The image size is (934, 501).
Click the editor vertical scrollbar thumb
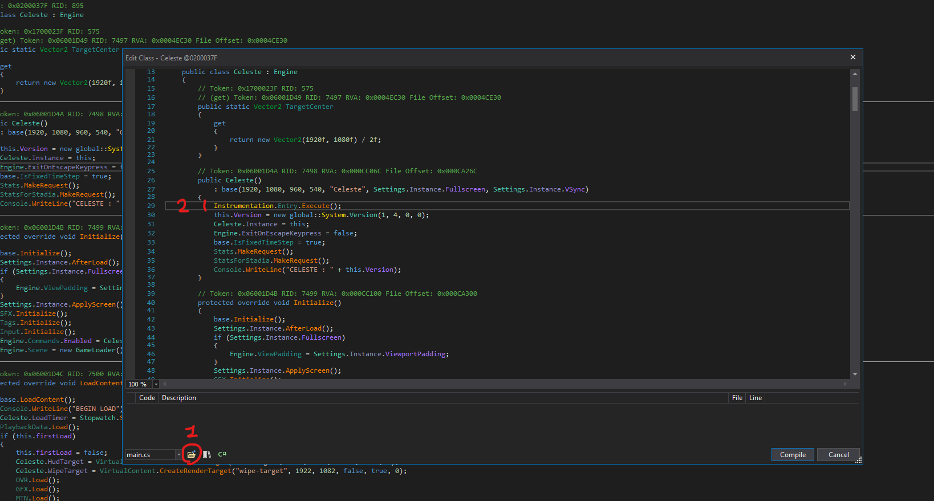click(855, 99)
